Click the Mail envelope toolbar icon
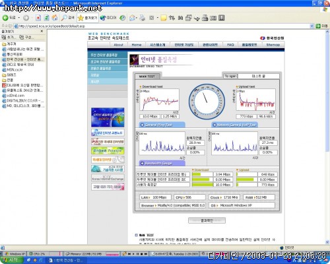The image size is (330, 264). (132, 18)
